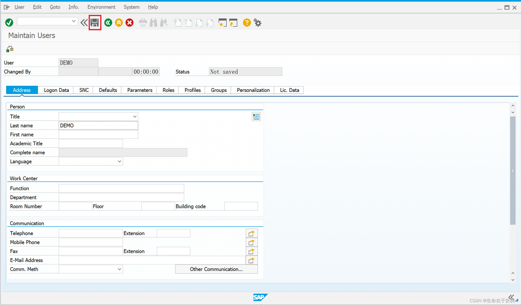This screenshot has width=521, height=305.
Task: Expand the Language dropdown
Action: coord(120,161)
